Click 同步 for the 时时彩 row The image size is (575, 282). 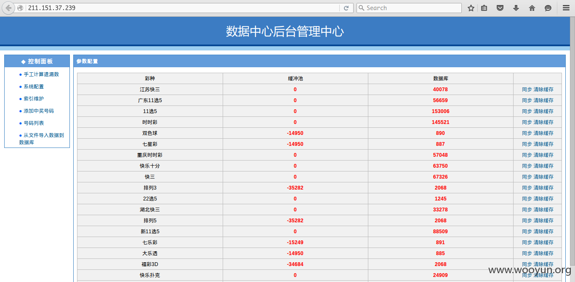[x=527, y=122]
